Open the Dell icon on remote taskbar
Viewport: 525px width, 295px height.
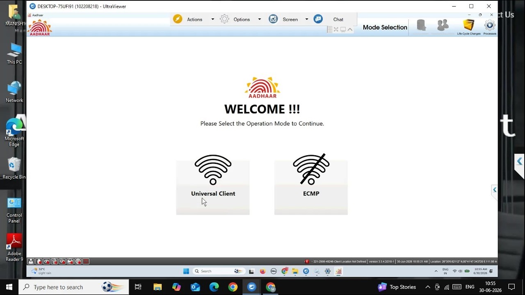[x=274, y=271]
